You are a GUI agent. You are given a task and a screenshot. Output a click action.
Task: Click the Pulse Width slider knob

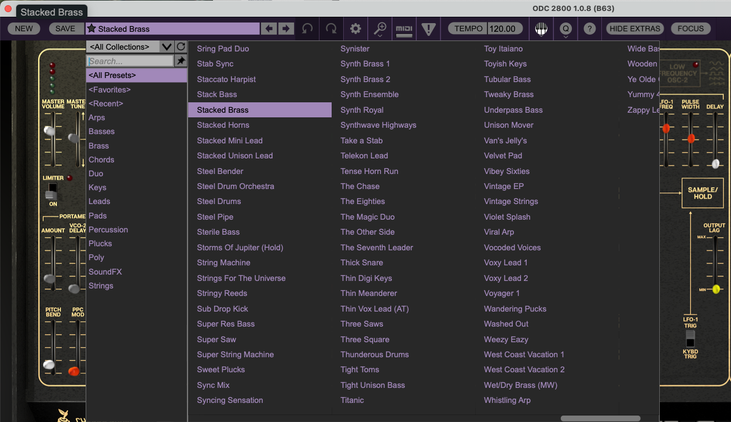(690, 139)
